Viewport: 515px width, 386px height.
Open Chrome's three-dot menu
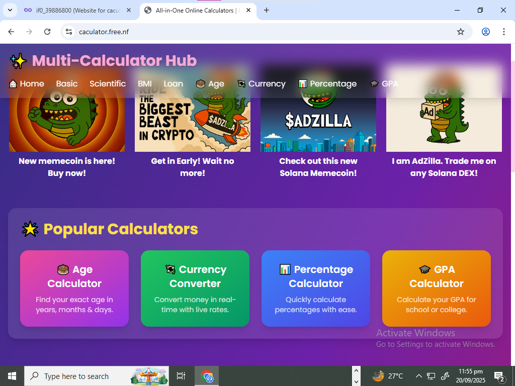point(503,32)
